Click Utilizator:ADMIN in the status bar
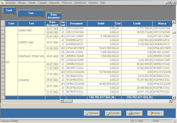Screen dimensions: 177x123 [9, 121]
